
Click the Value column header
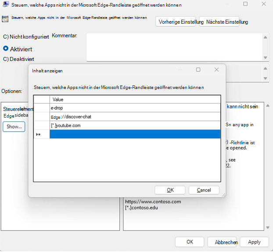[135, 99]
